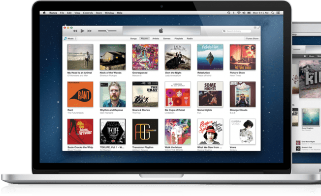Switch to MiniPlayer icon

[x=255, y=28]
